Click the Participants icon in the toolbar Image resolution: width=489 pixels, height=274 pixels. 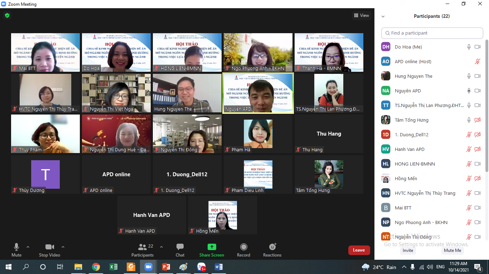[142, 247]
